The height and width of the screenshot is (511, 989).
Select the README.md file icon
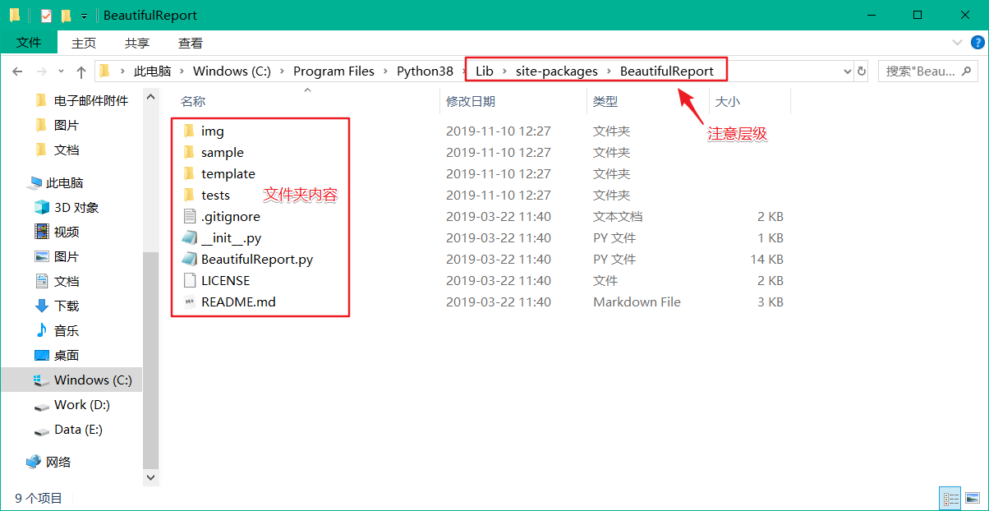click(189, 302)
